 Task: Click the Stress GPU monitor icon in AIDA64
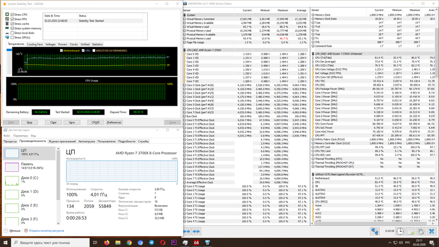[8, 37]
